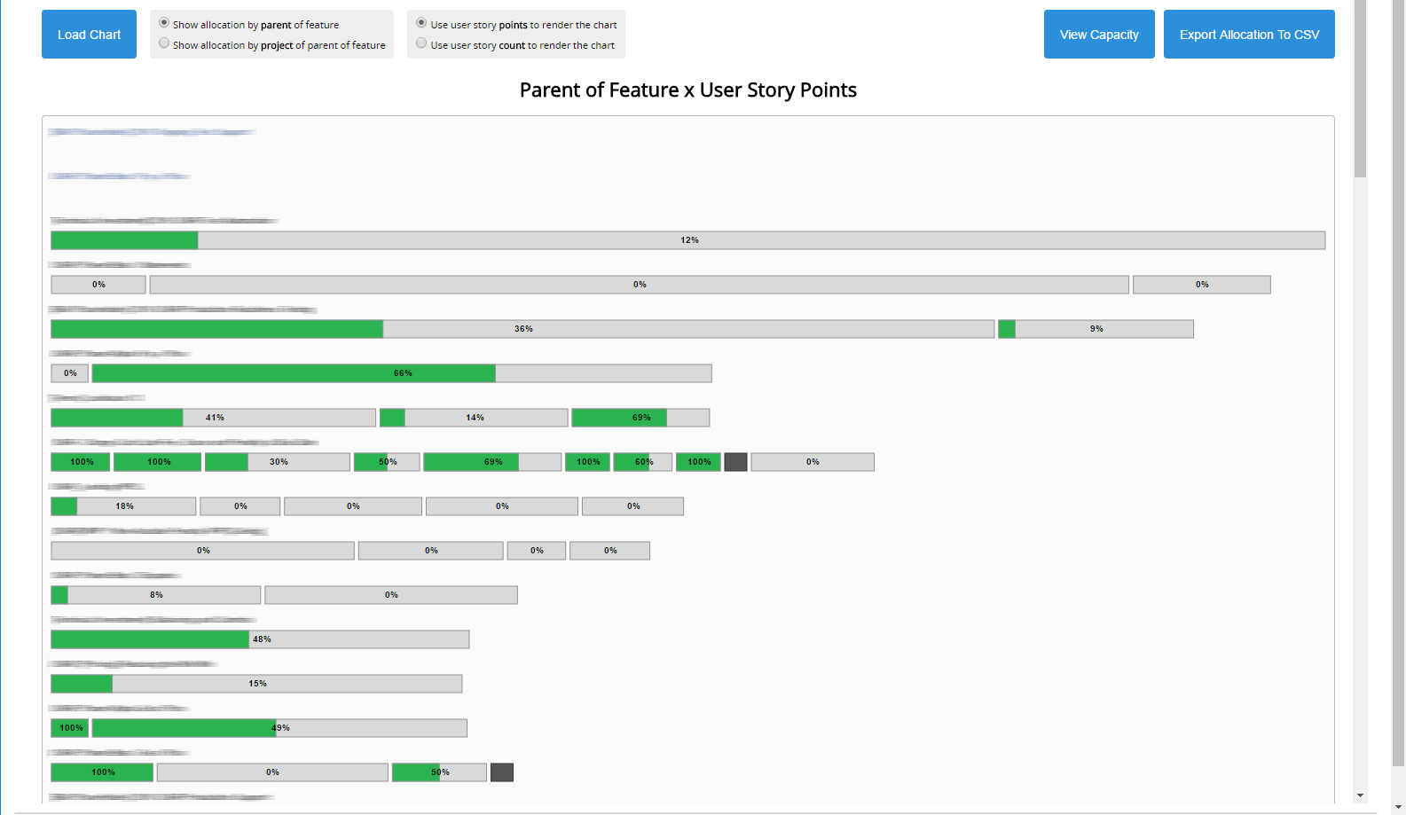
Task: Click the 12% progress bar
Action: (x=687, y=240)
